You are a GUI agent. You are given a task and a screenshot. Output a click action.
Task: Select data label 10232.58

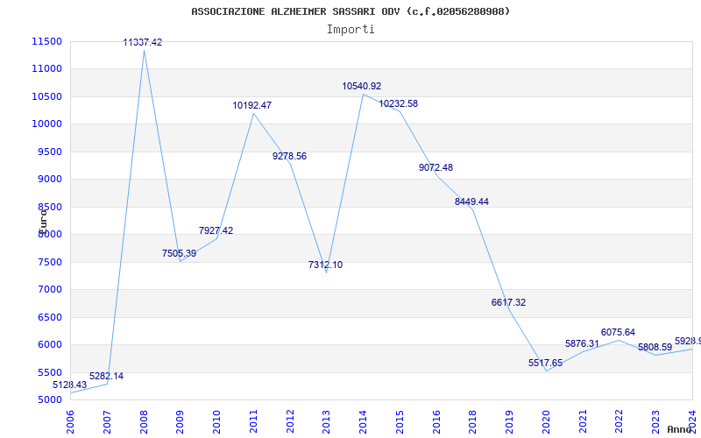tap(399, 103)
